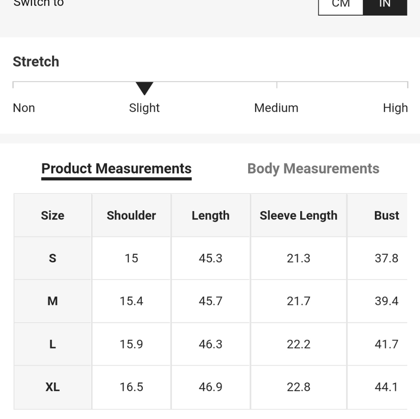This screenshot has width=420, height=419.
Task: Select the IN unit option
Action: pos(385,5)
